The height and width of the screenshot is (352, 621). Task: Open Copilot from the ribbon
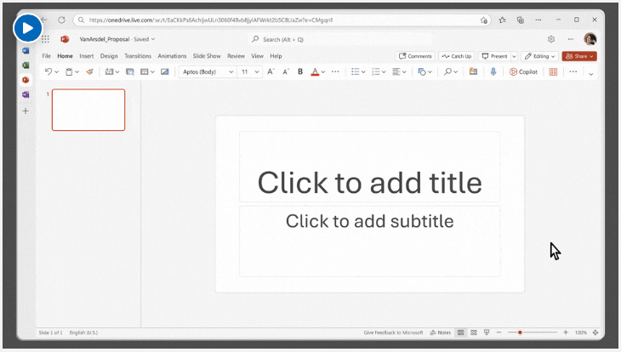pyautogui.click(x=524, y=72)
